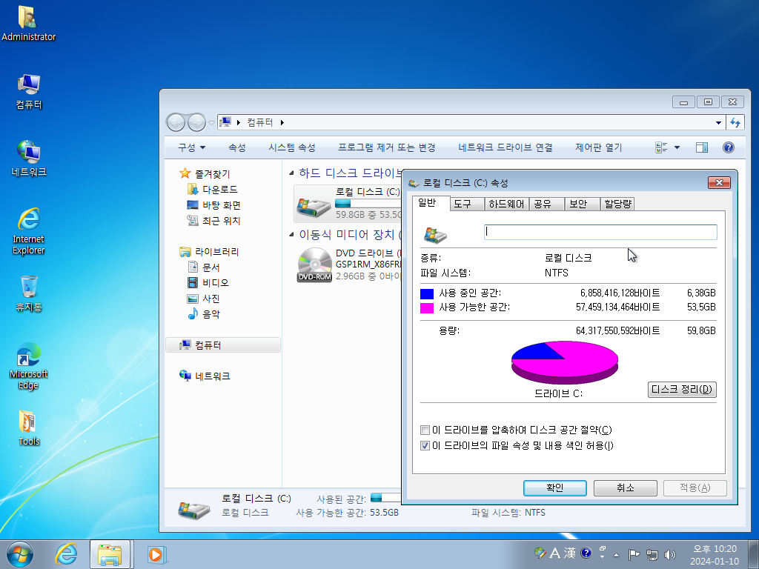Launch Windows Media Player from taskbar

(156, 554)
